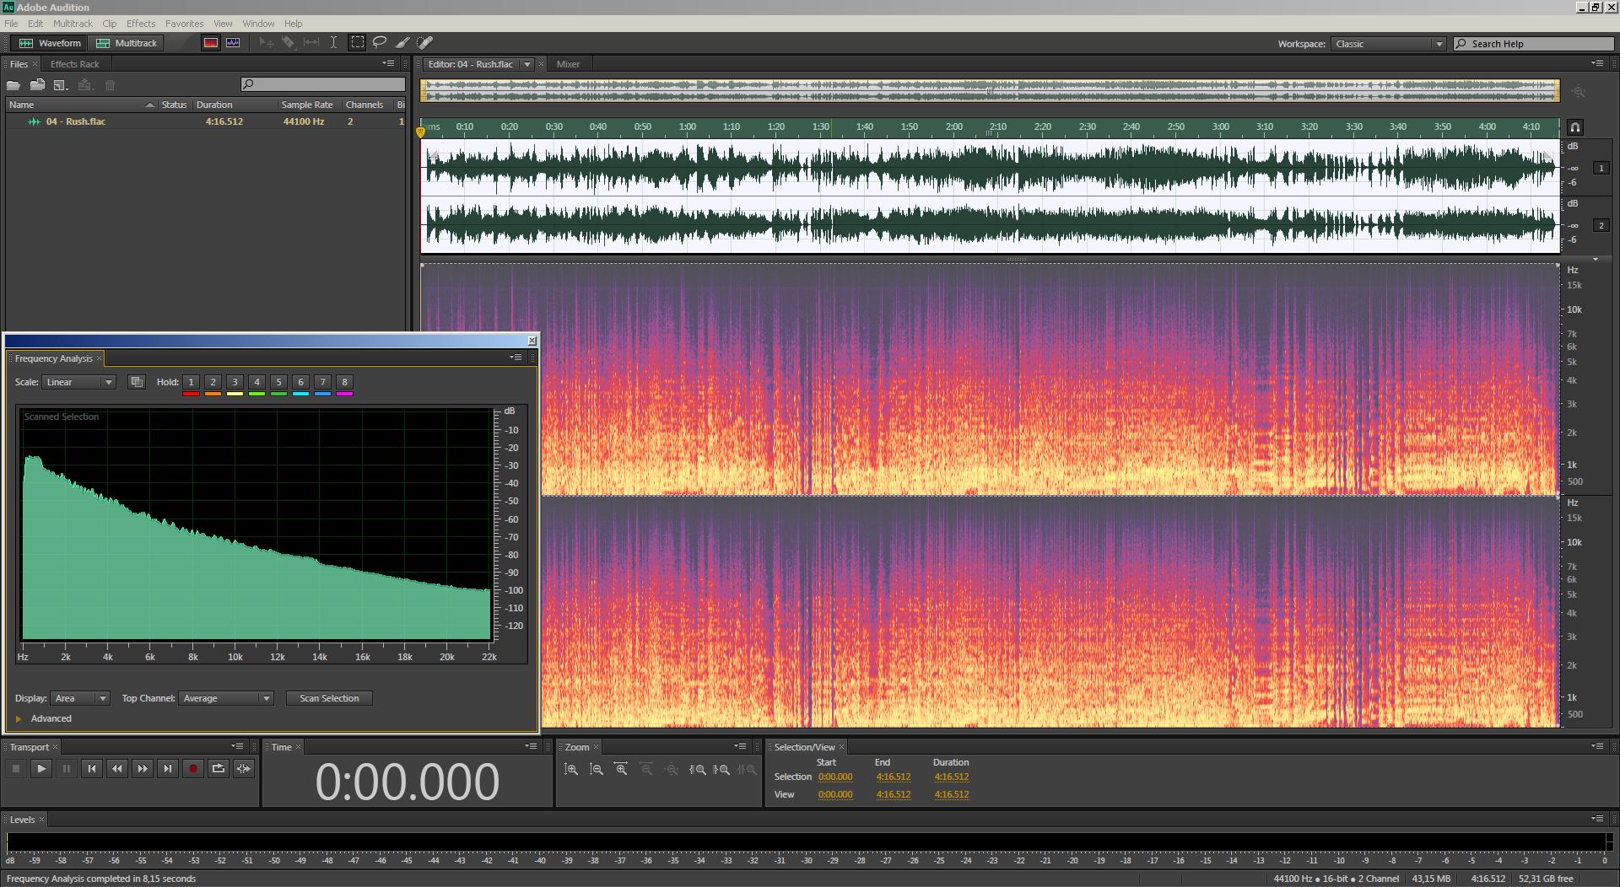Select the Lasso Selection tool
Screen dimensions: 1620x887
pos(380,42)
